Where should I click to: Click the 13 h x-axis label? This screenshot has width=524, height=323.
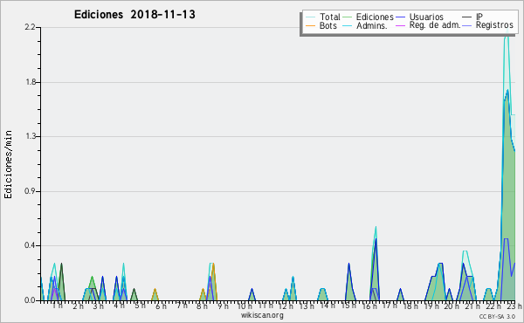[307, 306]
